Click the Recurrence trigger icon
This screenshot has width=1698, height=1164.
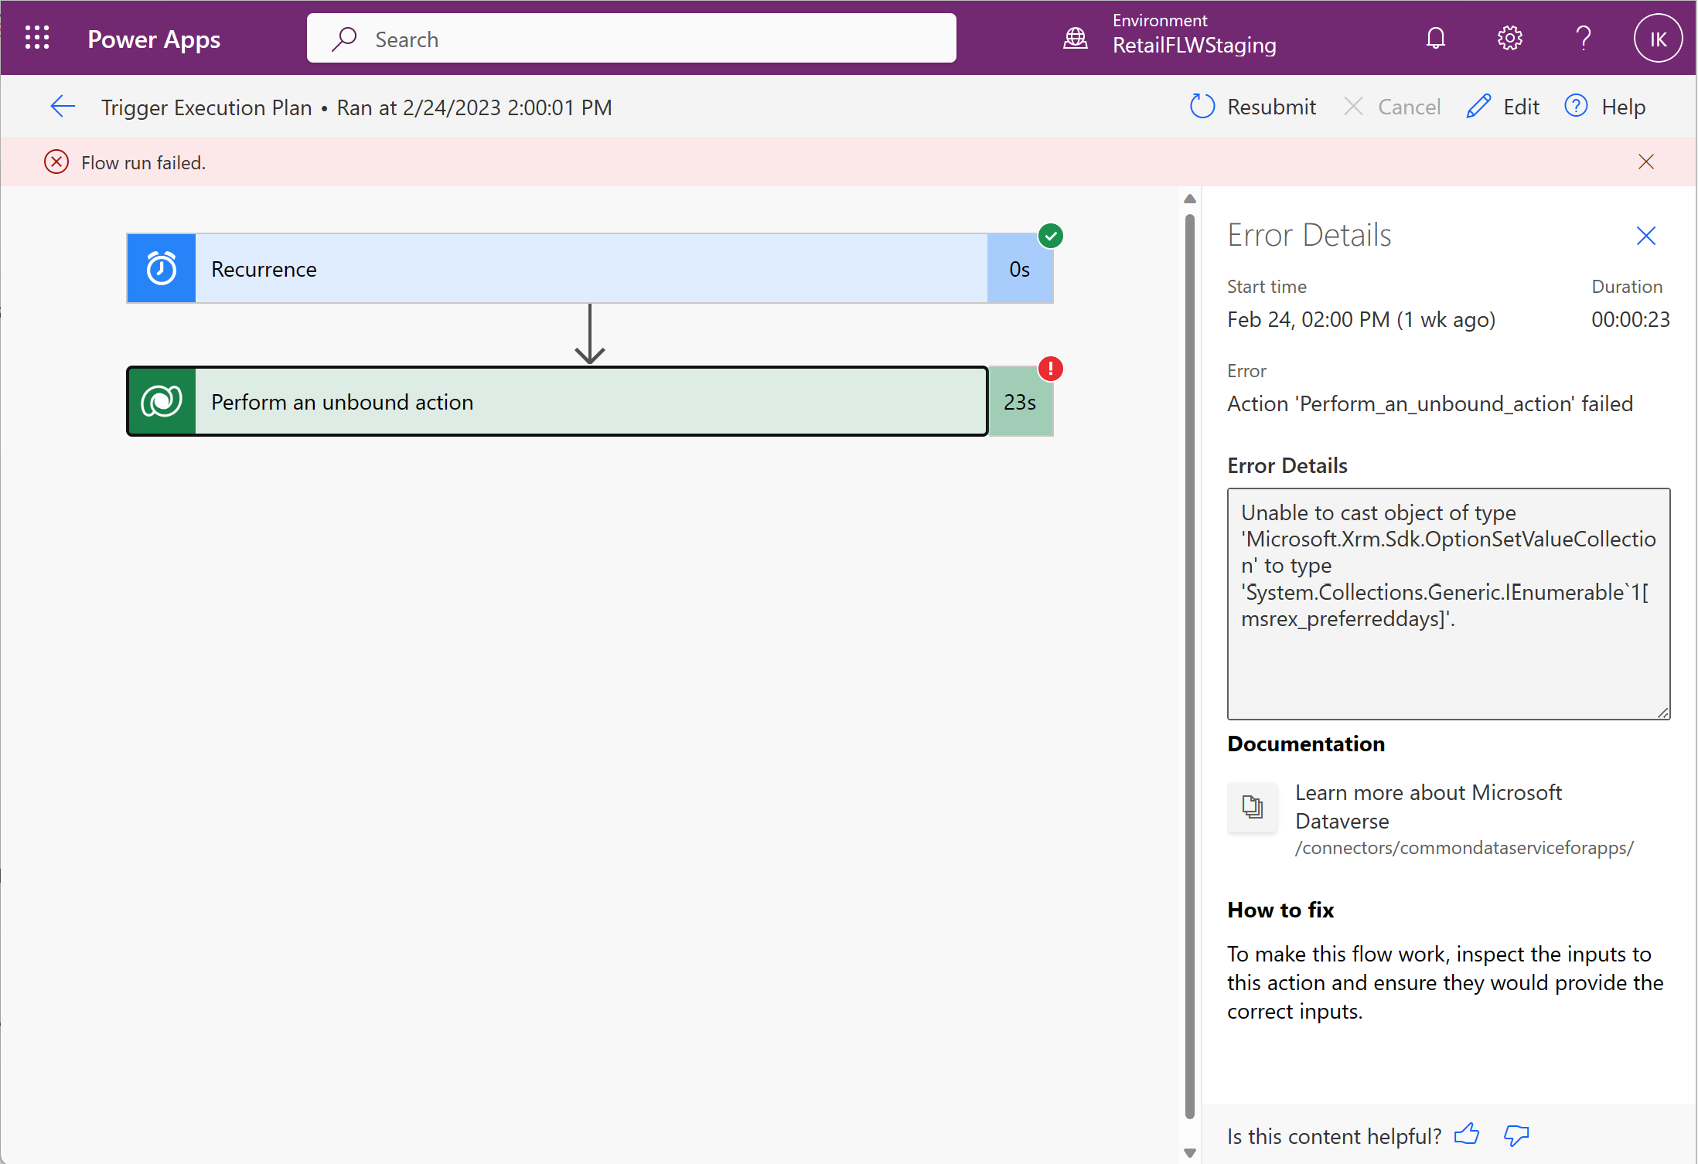[x=162, y=268]
